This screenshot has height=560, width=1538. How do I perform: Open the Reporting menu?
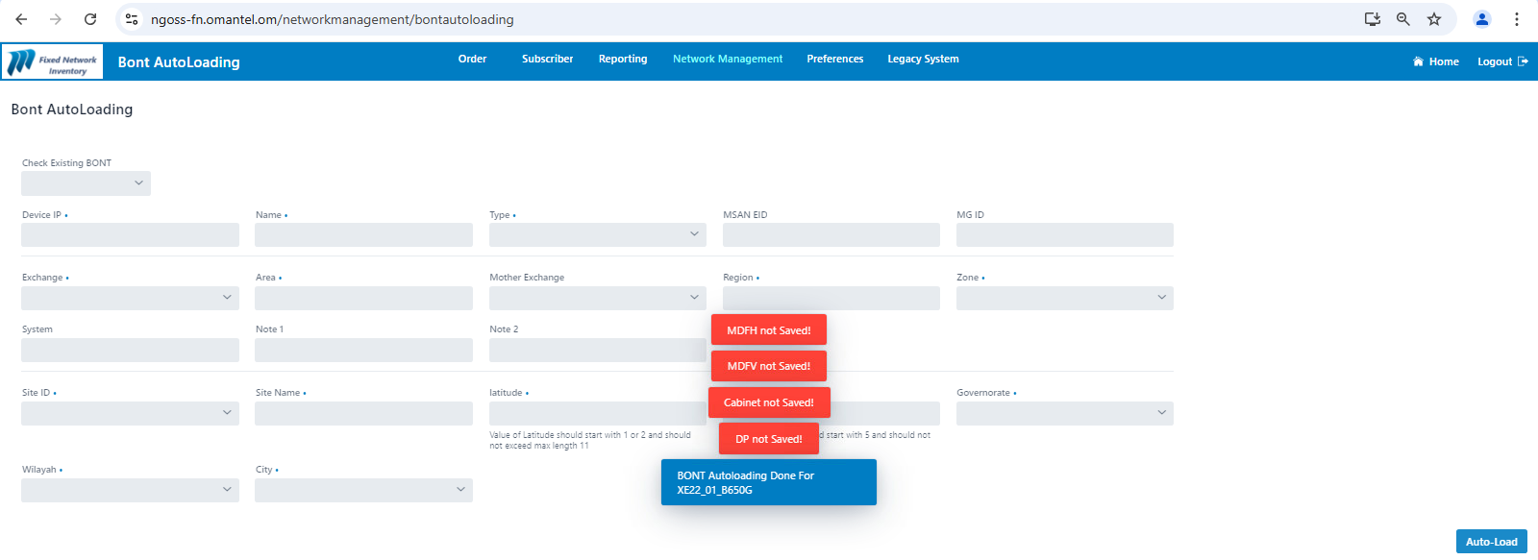tap(623, 60)
